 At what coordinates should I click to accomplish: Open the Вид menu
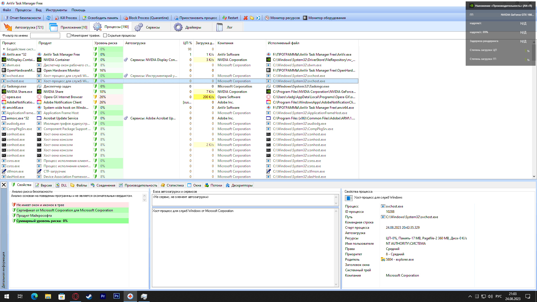click(39, 10)
